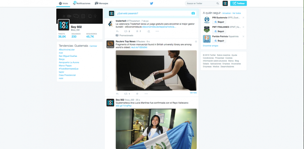This screenshot has height=149, width=304.
Task: Follow PRI Guatemala
Action: point(219,22)
